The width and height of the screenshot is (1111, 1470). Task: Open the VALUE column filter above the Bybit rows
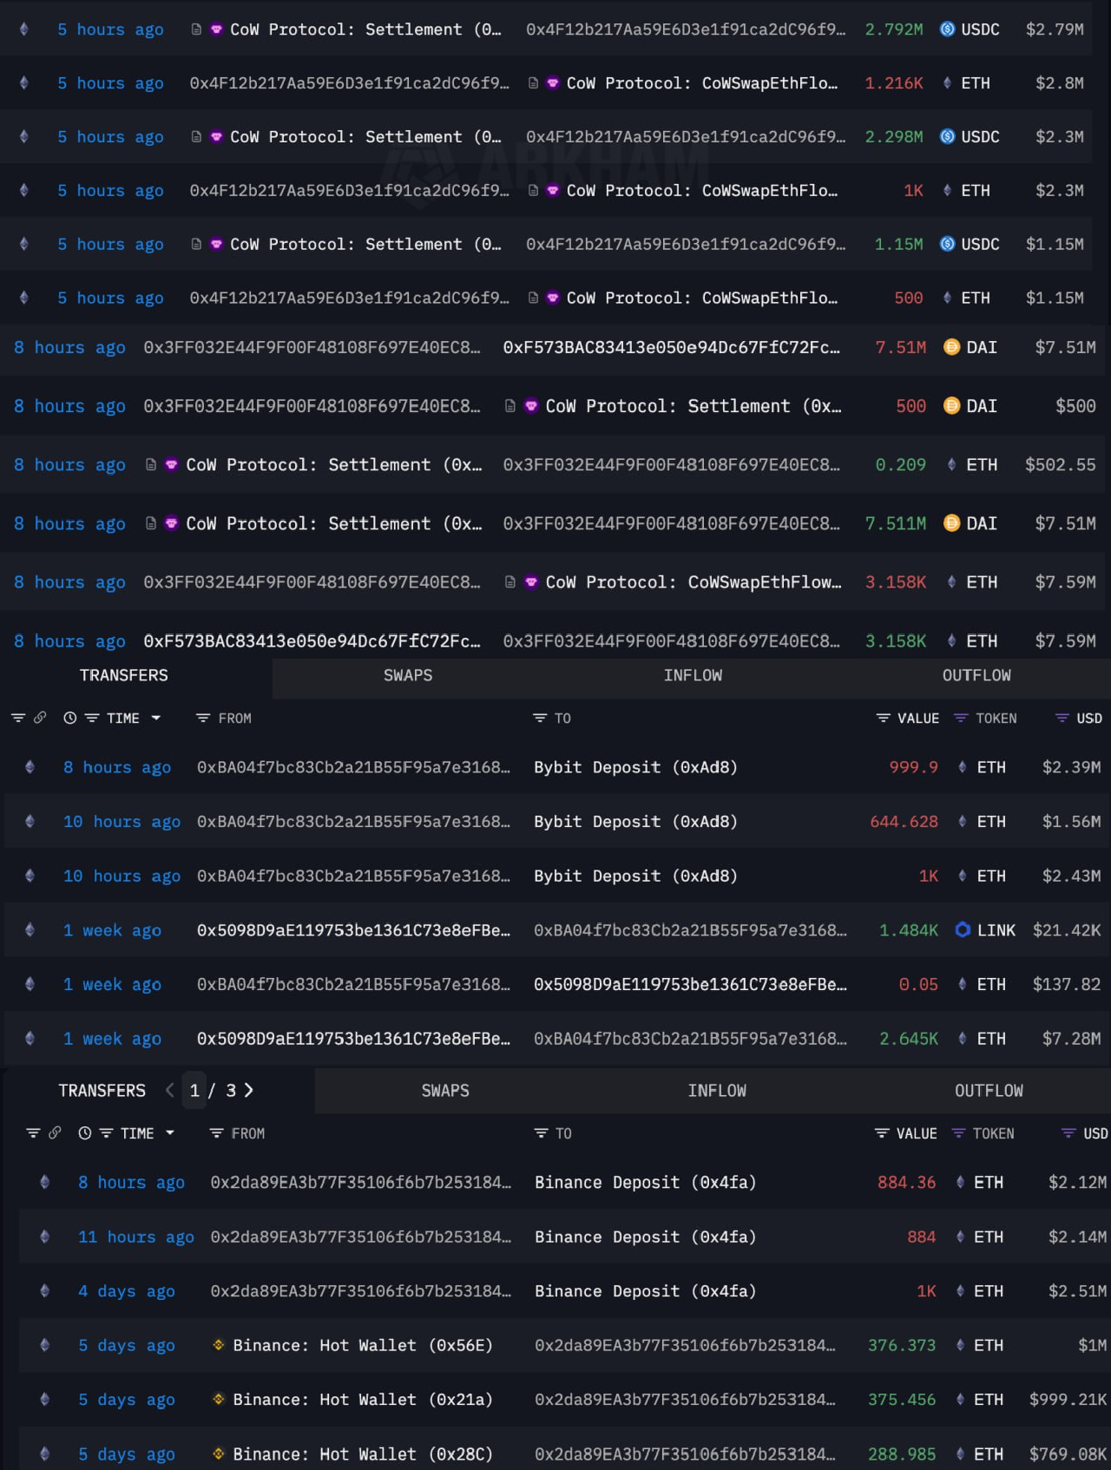tap(883, 719)
